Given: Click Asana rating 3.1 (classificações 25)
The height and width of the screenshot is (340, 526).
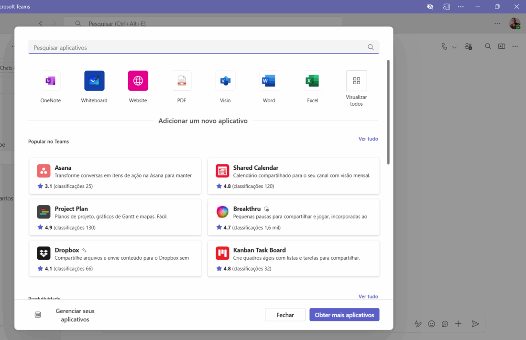Looking at the screenshot, I should [65, 186].
